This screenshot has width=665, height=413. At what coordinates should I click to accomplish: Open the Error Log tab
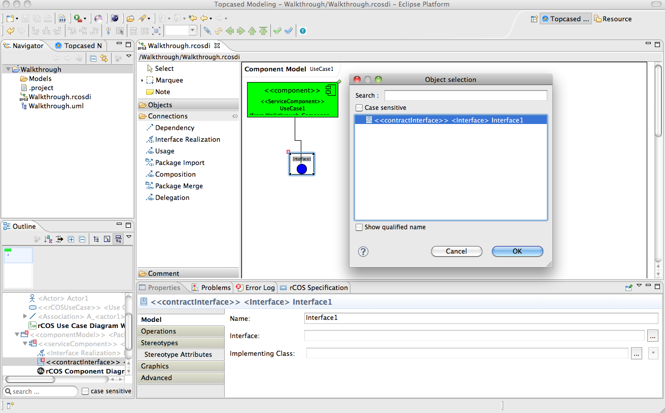(255, 287)
